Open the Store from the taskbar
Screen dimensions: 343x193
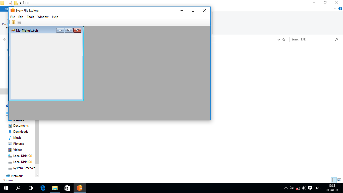click(x=67, y=188)
